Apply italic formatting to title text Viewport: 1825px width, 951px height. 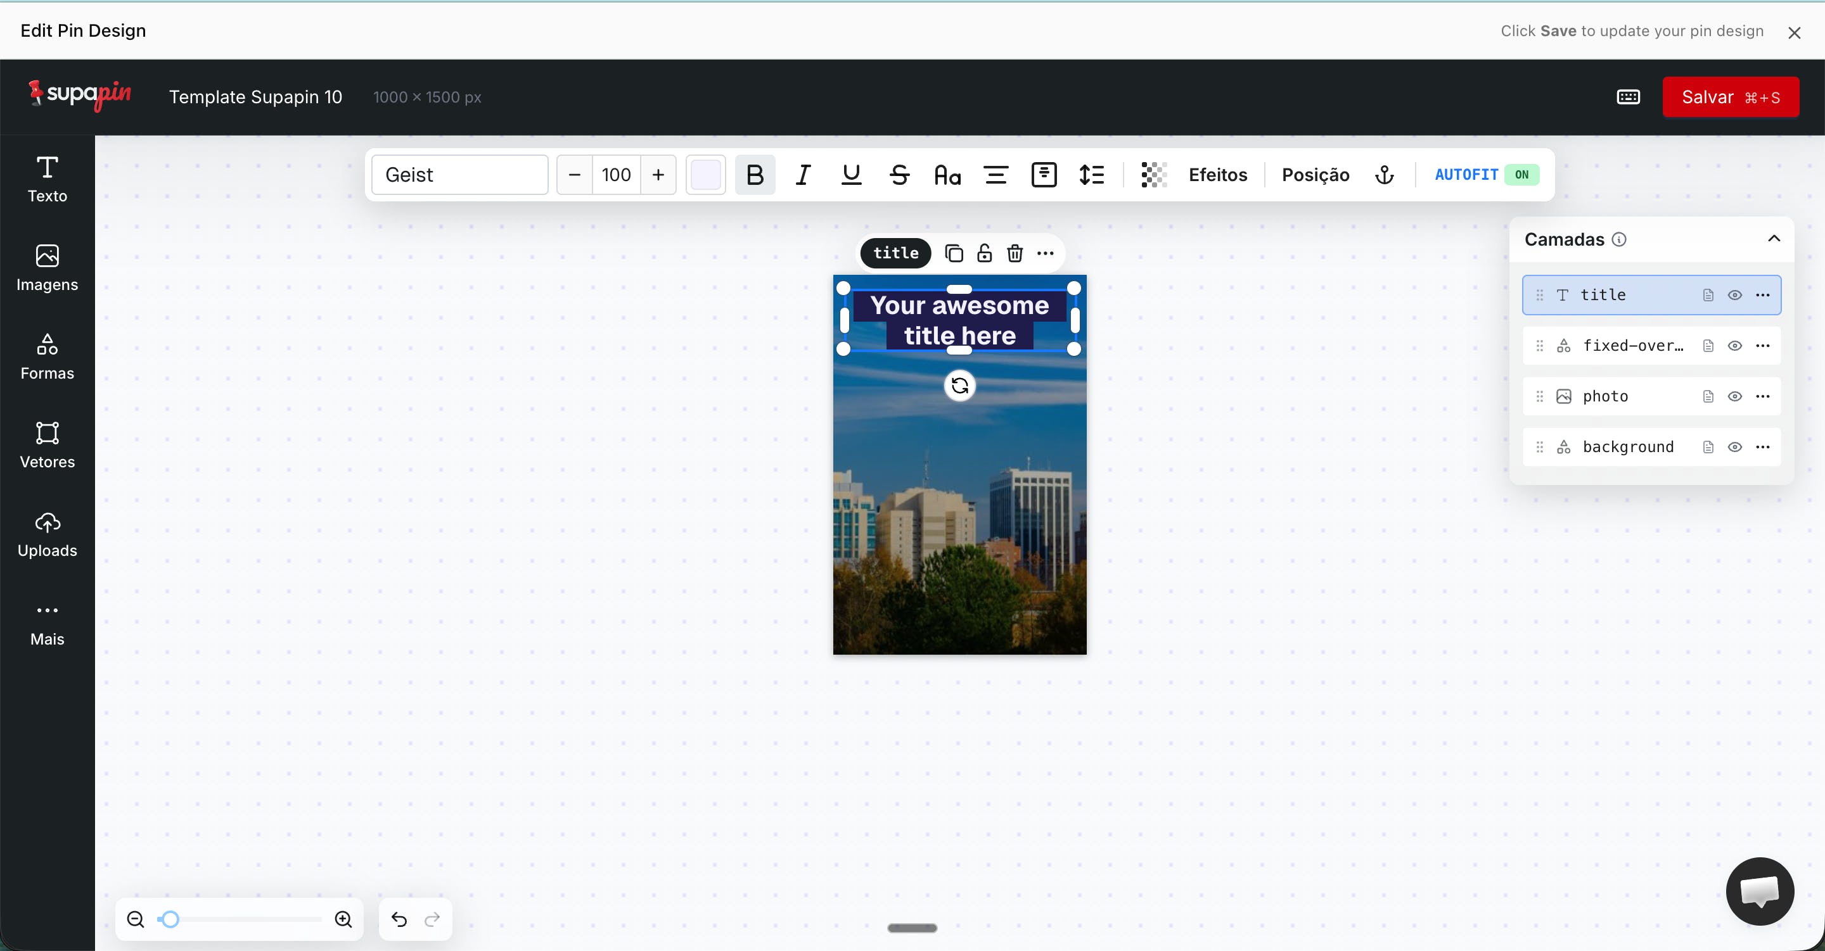(803, 175)
